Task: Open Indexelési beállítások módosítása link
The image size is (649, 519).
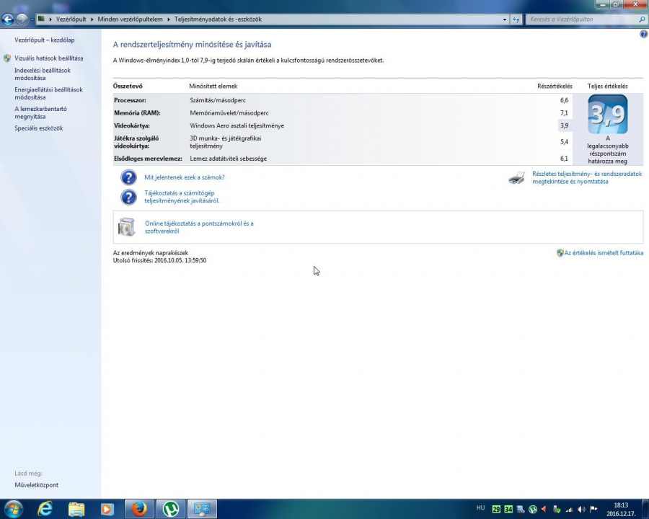Action: (43, 74)
